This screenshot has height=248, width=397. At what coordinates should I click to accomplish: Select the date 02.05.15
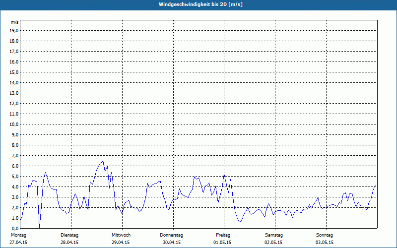273,243
